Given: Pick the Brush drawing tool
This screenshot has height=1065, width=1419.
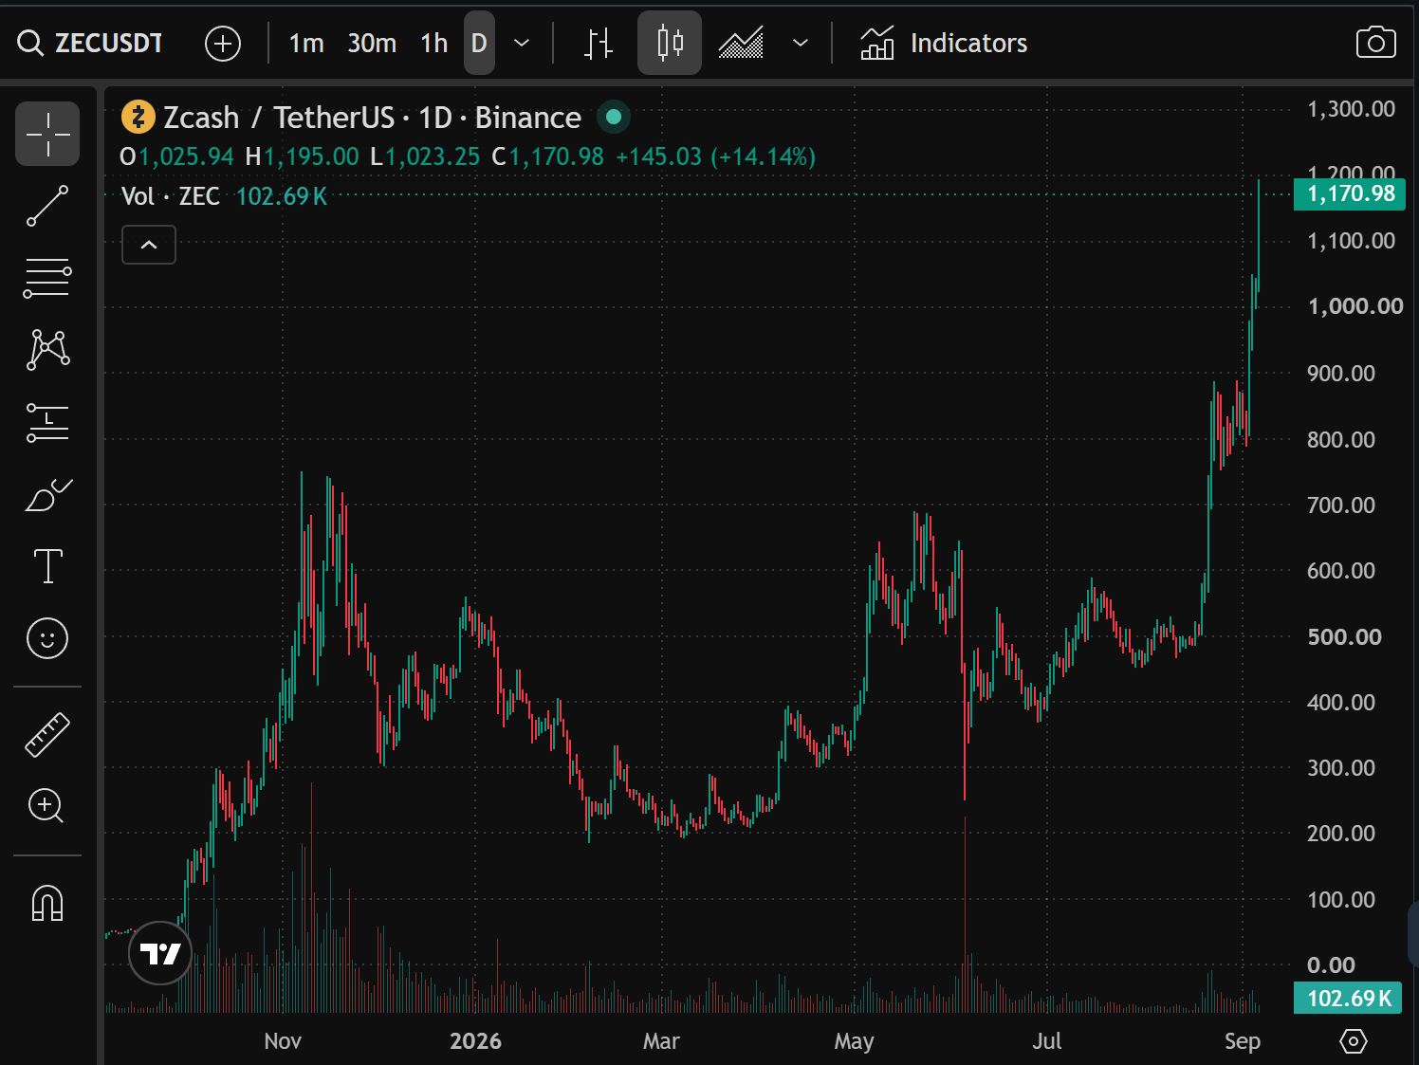Looking at the screenshot, I should click(x=47, y=494).
